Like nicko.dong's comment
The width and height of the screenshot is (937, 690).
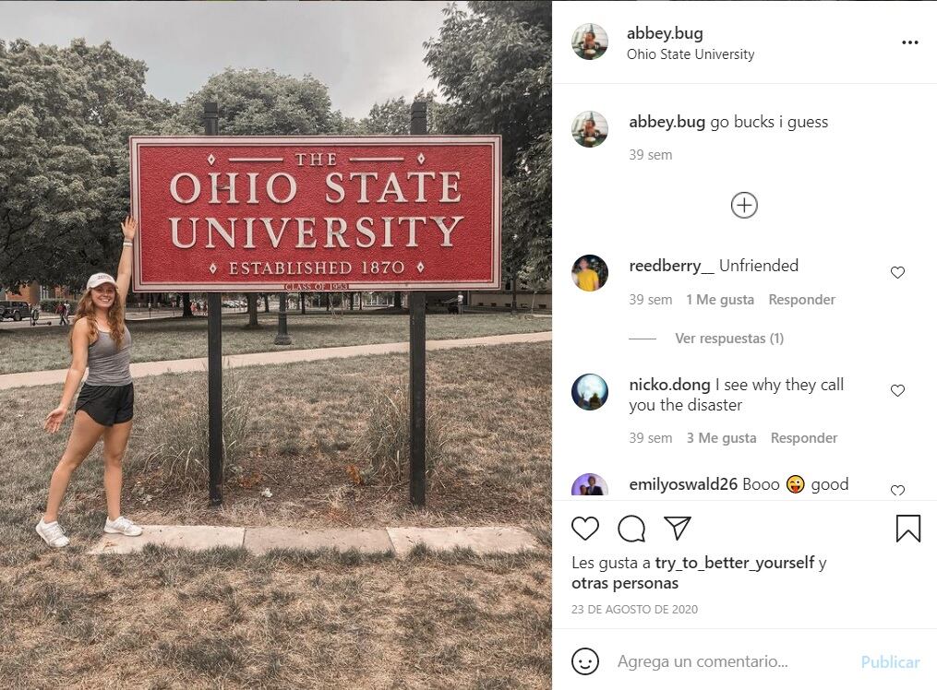tap(897, 391)
